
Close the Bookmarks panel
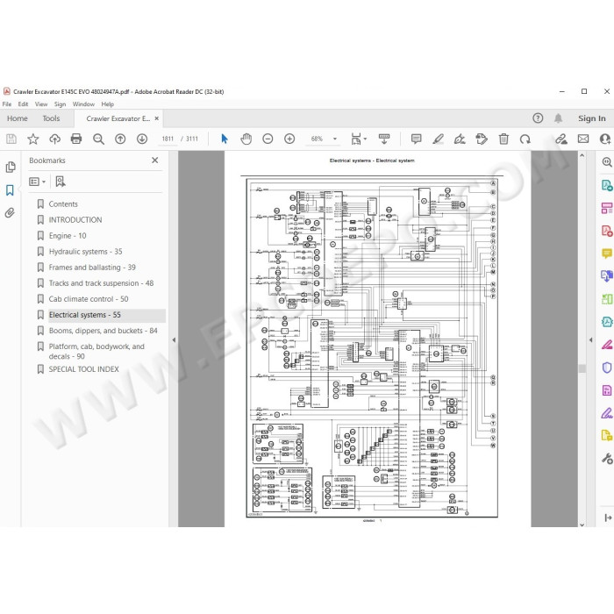pos(155,161)
